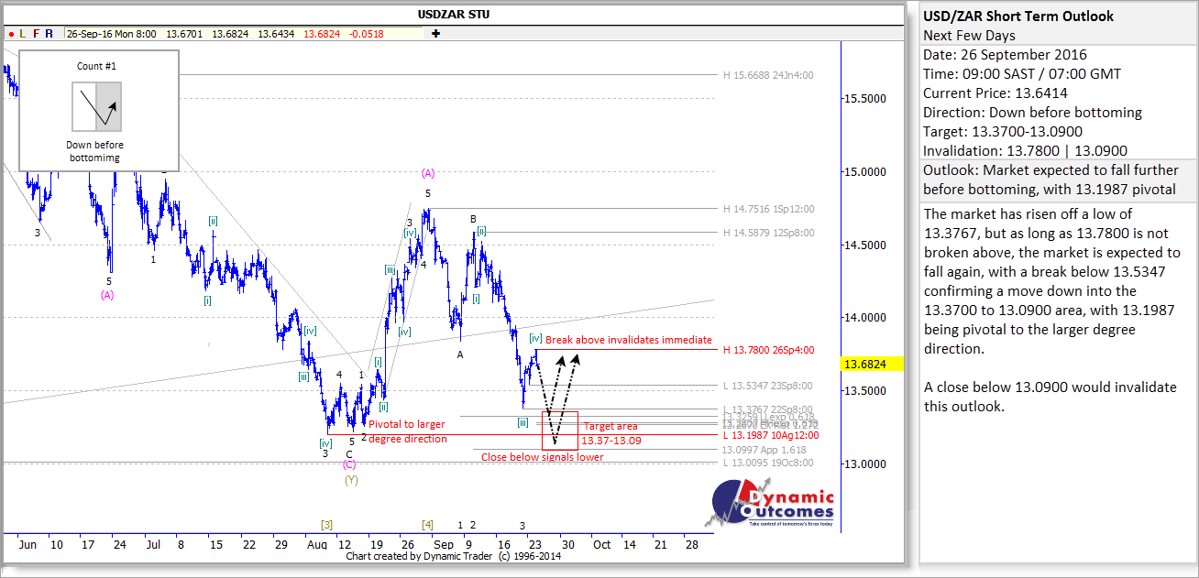Select the L 13.1987 10Ag12:00 level label
The image size is (1199, 578).
tap(770, 435)
